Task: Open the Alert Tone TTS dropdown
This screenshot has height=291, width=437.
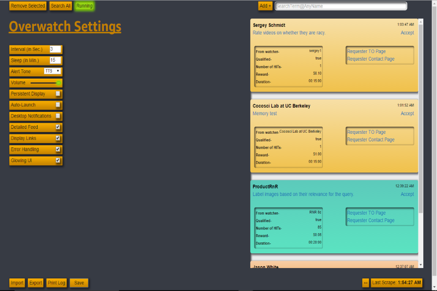Action: click(x=52, y=72)
